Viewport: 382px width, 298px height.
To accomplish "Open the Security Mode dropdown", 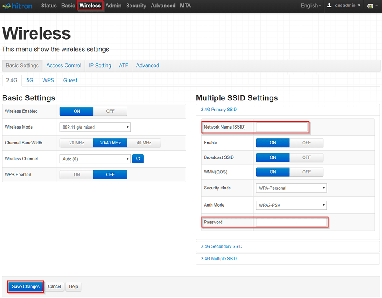I will (292, 188).
